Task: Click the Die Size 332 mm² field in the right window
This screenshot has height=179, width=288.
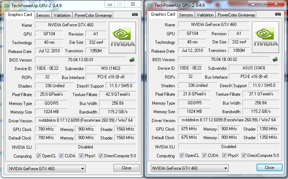Action: tap(239, 42)
